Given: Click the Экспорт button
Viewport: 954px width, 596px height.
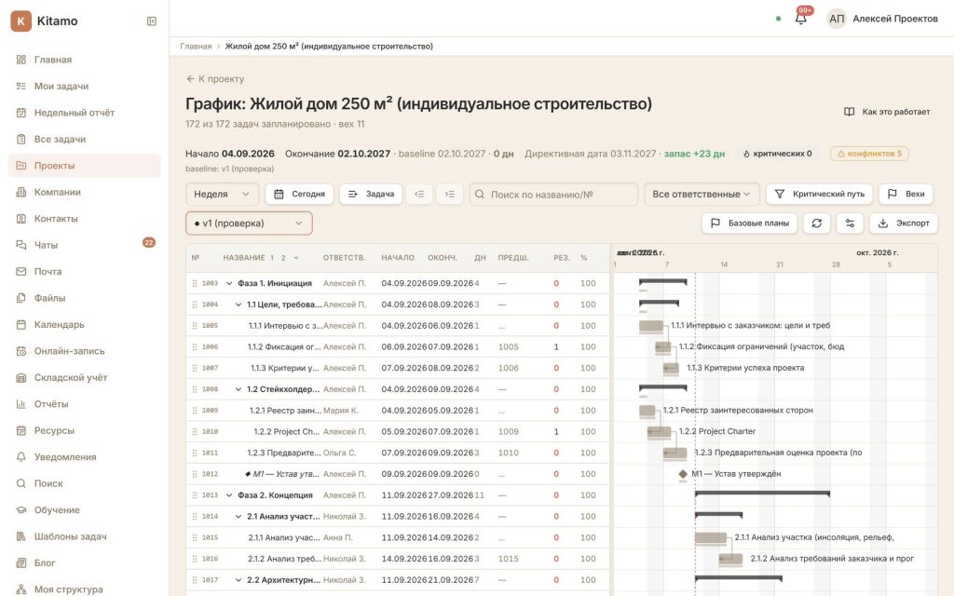Looking at the screenshot, I should click(904, 223).
